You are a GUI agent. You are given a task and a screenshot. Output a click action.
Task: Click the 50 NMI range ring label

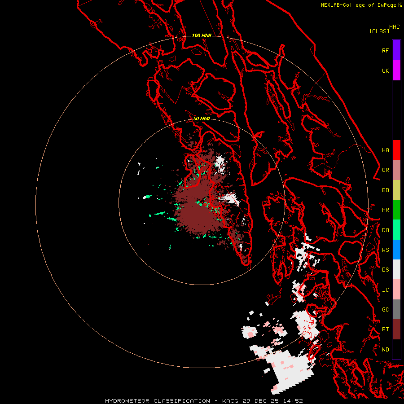[x=202, y=119]
